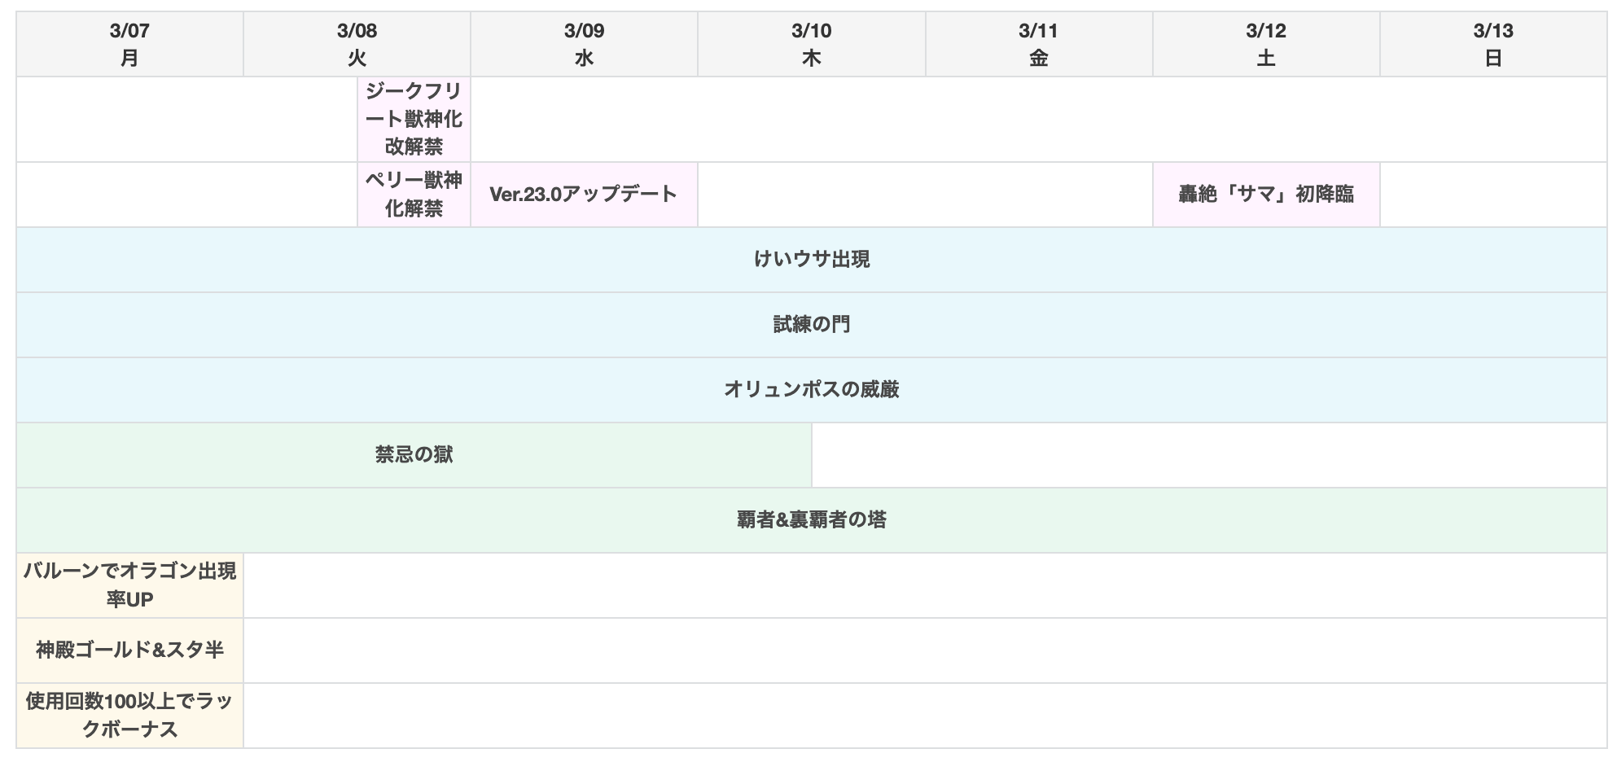Image resolution: width=1617 pixels, height=762 pixels.
Task: Click the Ver.23.0アップデート event
Action: [584, 195]
